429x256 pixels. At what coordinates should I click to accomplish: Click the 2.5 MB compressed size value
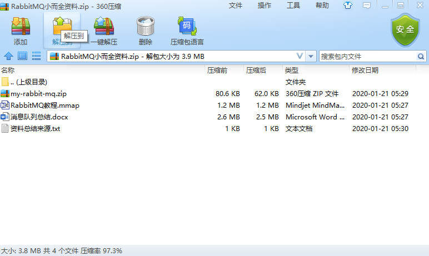267,117
